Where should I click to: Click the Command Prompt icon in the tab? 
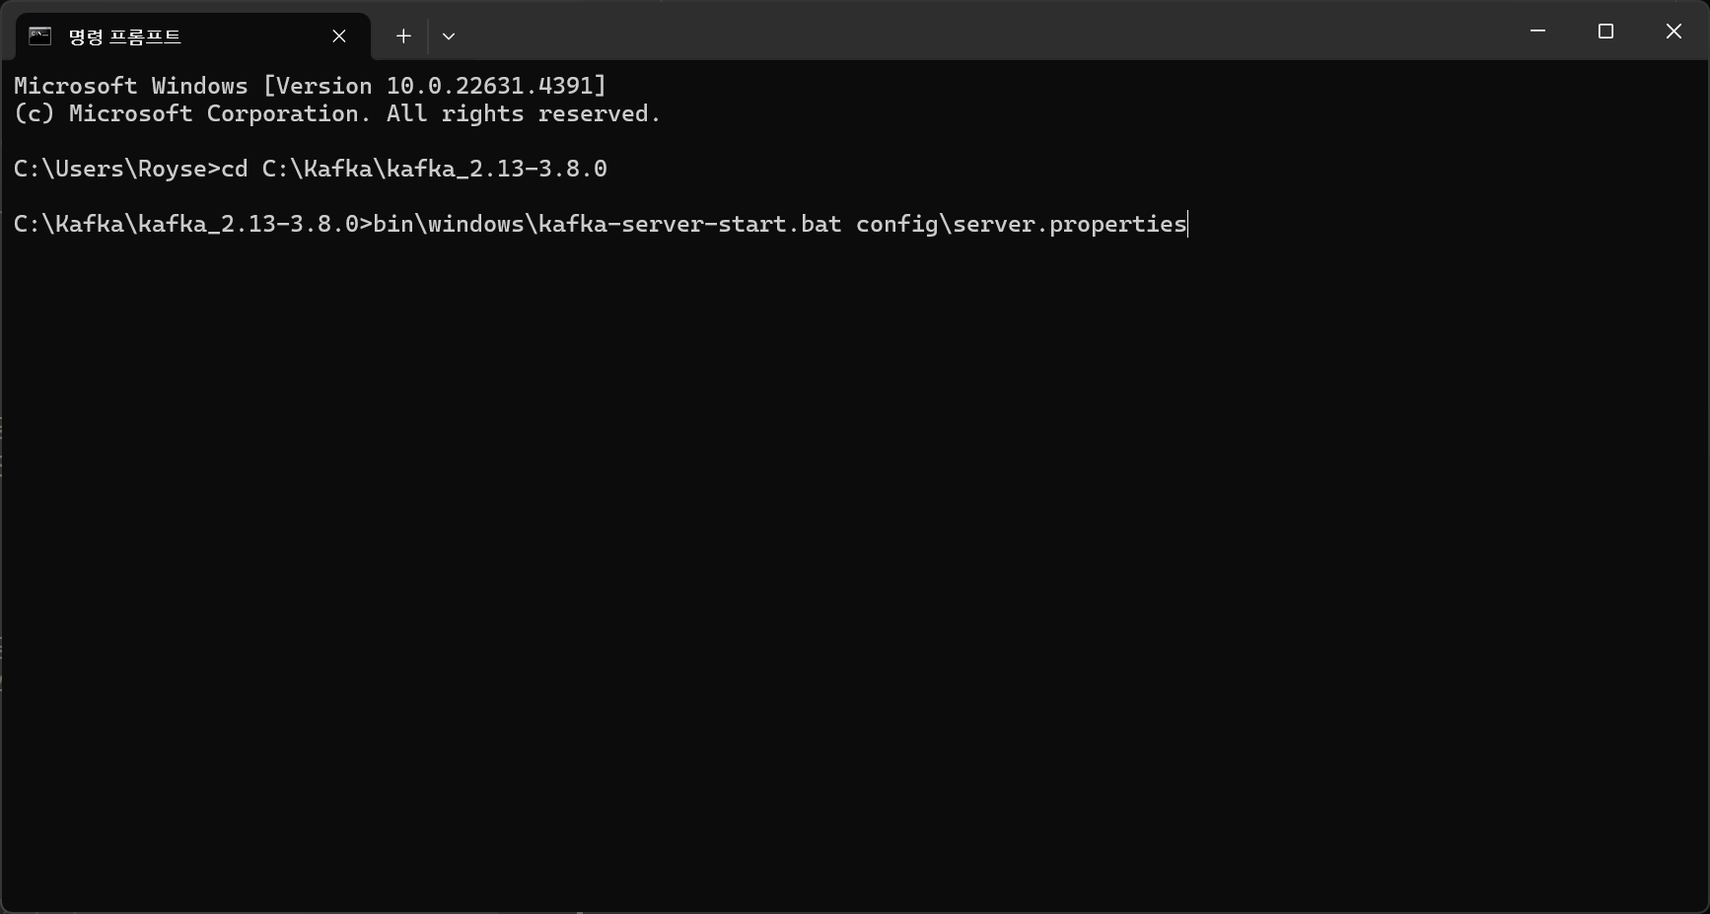click(39, 36)
